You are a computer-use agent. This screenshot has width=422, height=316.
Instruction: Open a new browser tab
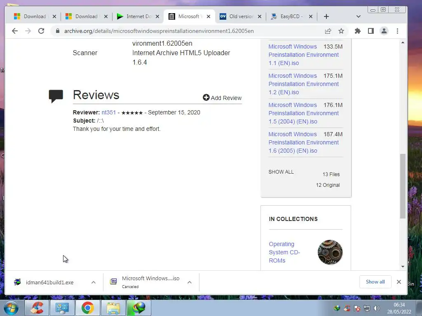(326, 16)
